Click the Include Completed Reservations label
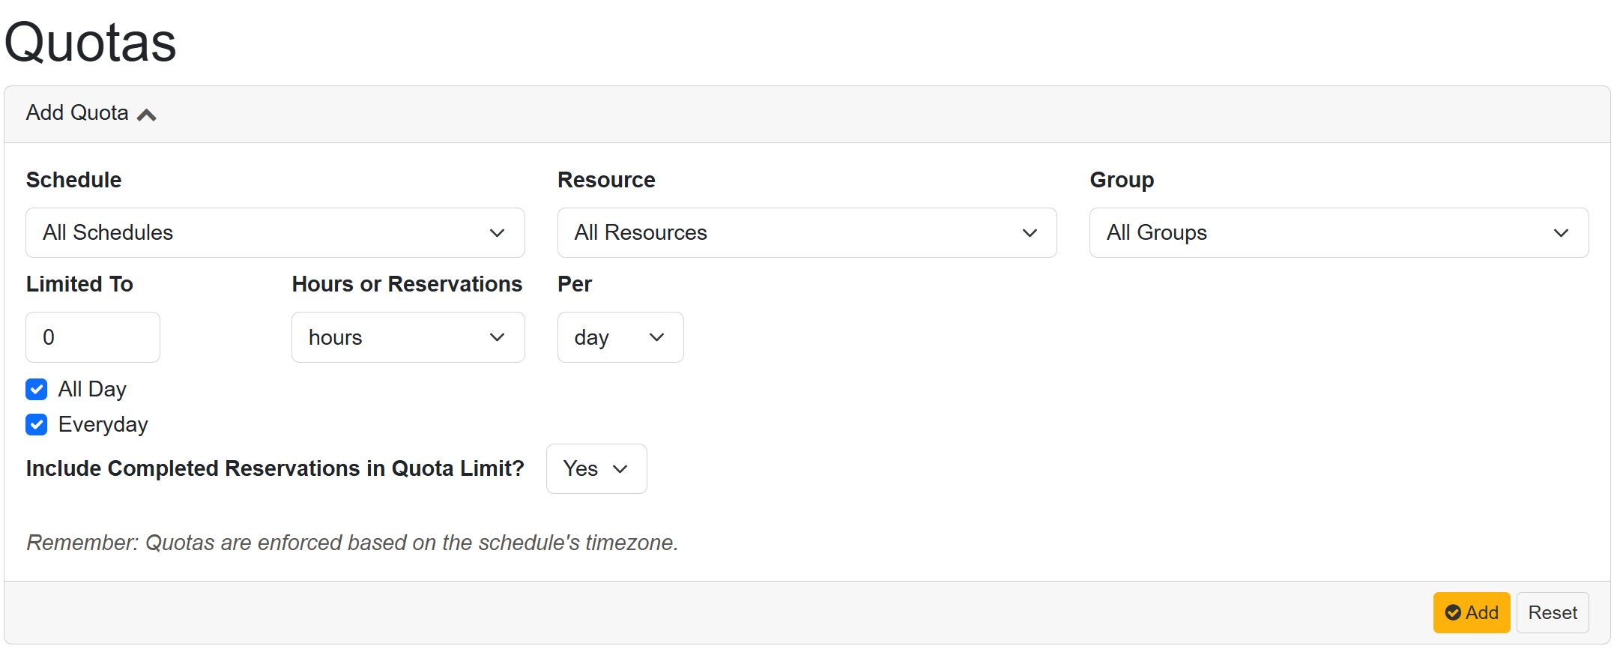 click(275, 468)
